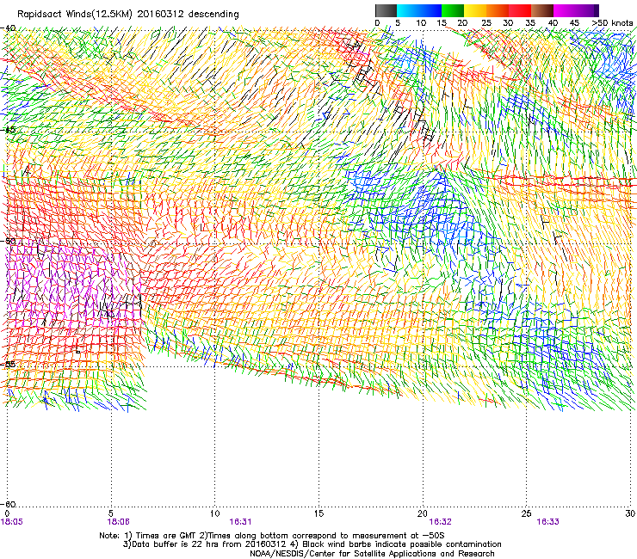
Task: Click the purple time label '16:31'
Action: coord(240,522)
